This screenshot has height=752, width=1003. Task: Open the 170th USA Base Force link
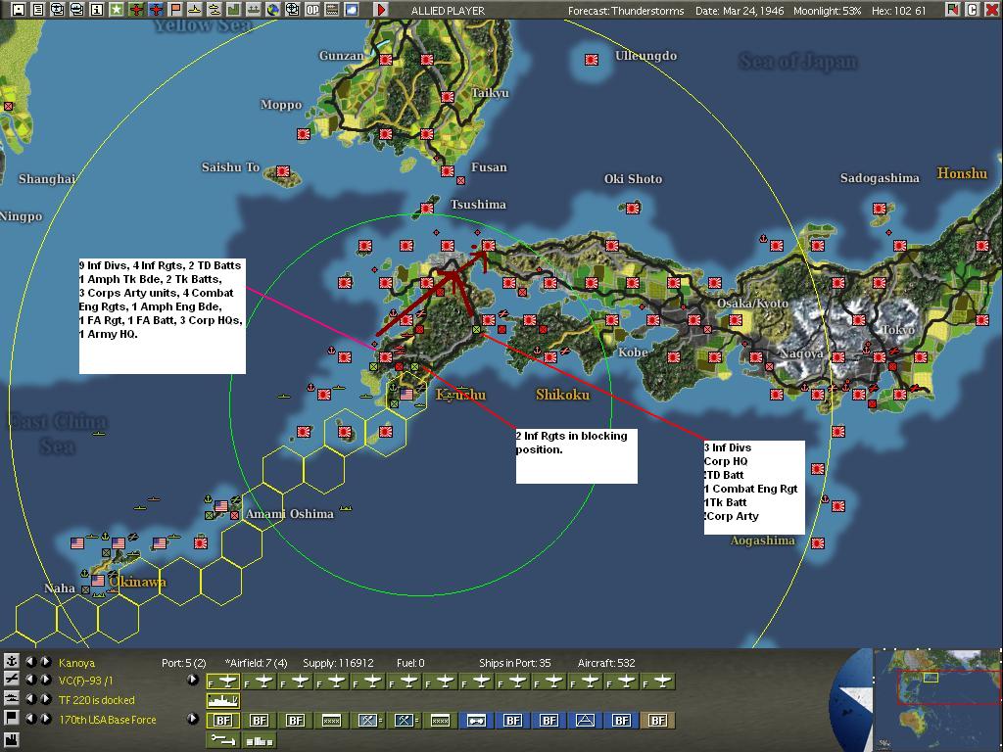click(108, 720)
